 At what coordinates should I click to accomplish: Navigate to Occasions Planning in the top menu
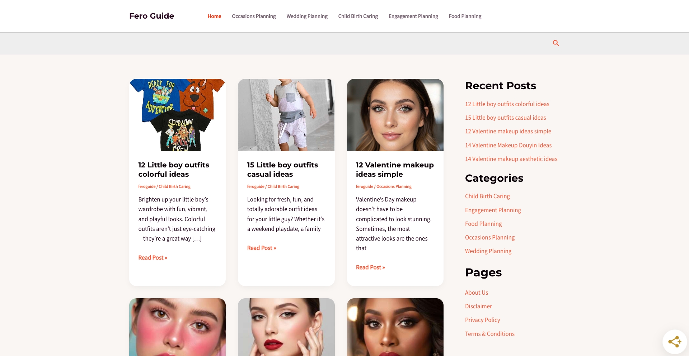[x=254, y=16]
